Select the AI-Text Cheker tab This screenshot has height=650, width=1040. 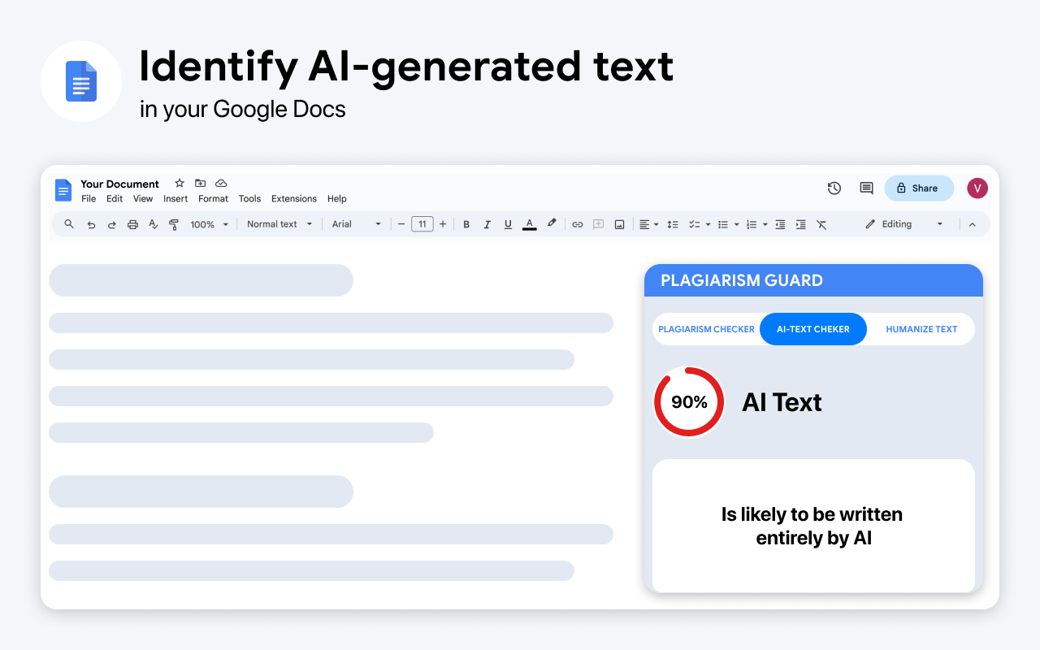click(813, 329)
